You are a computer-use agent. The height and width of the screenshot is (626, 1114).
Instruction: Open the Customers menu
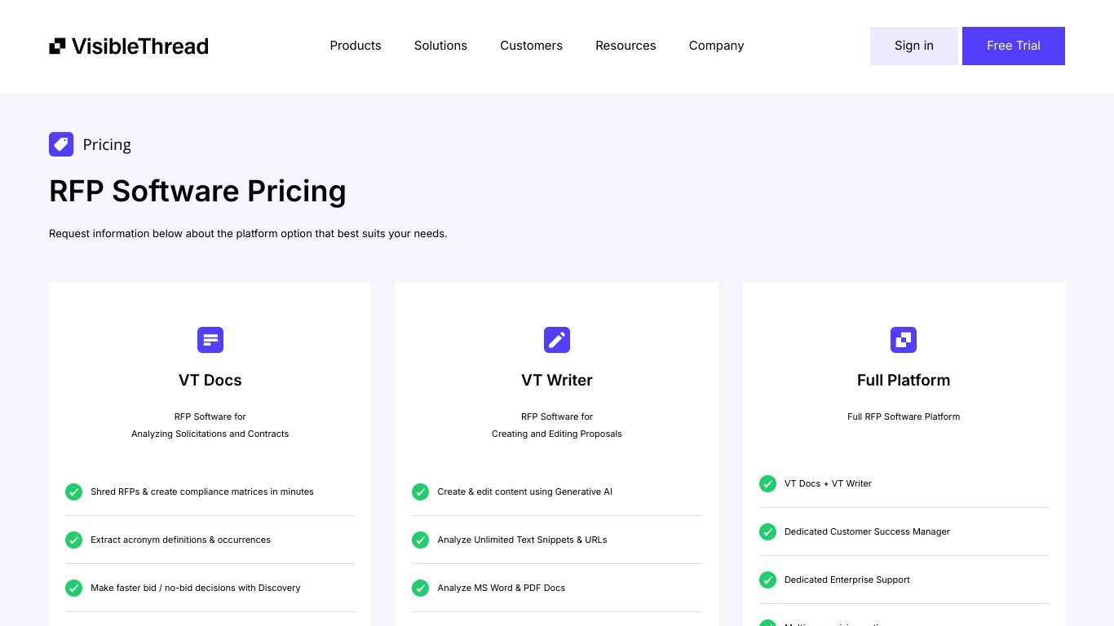pyautogui.click(x=531, y=46)
